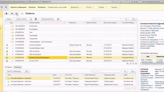164x92 pixels.
Task: Jump to last record in clients list
Action: [136, 63]
